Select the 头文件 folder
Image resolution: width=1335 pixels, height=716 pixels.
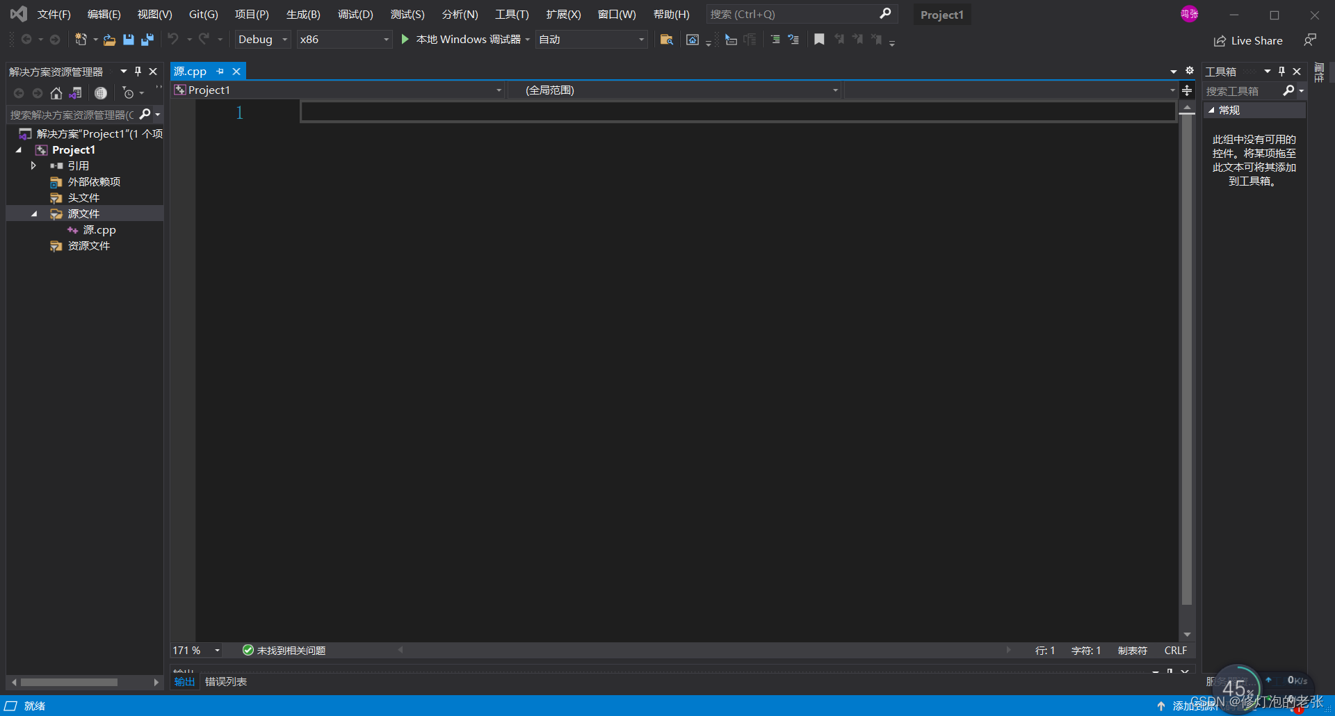[83, 198]
